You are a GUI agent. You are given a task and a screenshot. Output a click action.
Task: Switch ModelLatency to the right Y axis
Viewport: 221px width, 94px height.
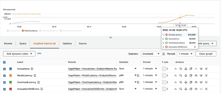click(167, 75)
